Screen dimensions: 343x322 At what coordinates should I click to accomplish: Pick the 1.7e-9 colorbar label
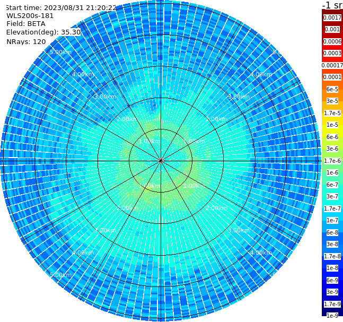pos(332,304)
